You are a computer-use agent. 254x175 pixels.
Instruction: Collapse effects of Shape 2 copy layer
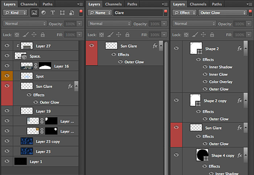246,100
